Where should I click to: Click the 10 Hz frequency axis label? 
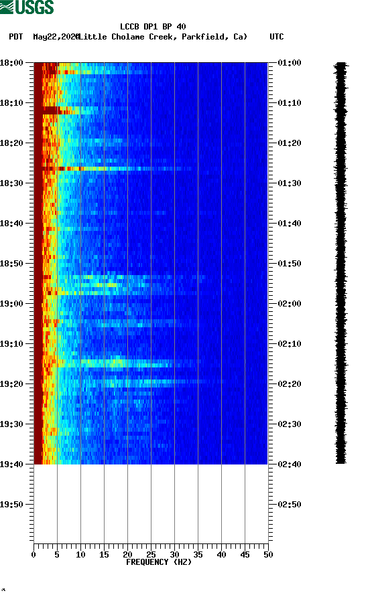[80, 555]
